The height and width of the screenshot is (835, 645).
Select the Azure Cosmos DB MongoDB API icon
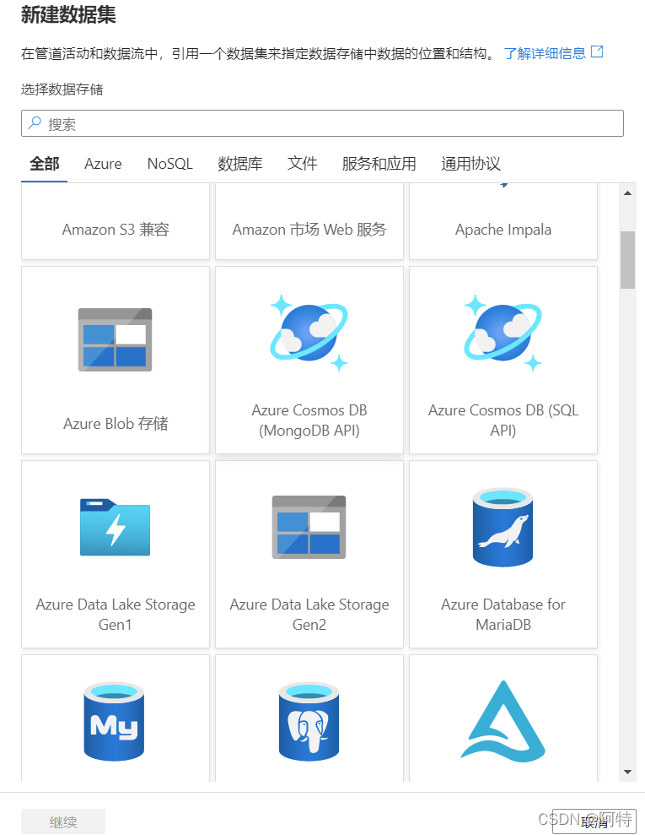click(309, 333)
